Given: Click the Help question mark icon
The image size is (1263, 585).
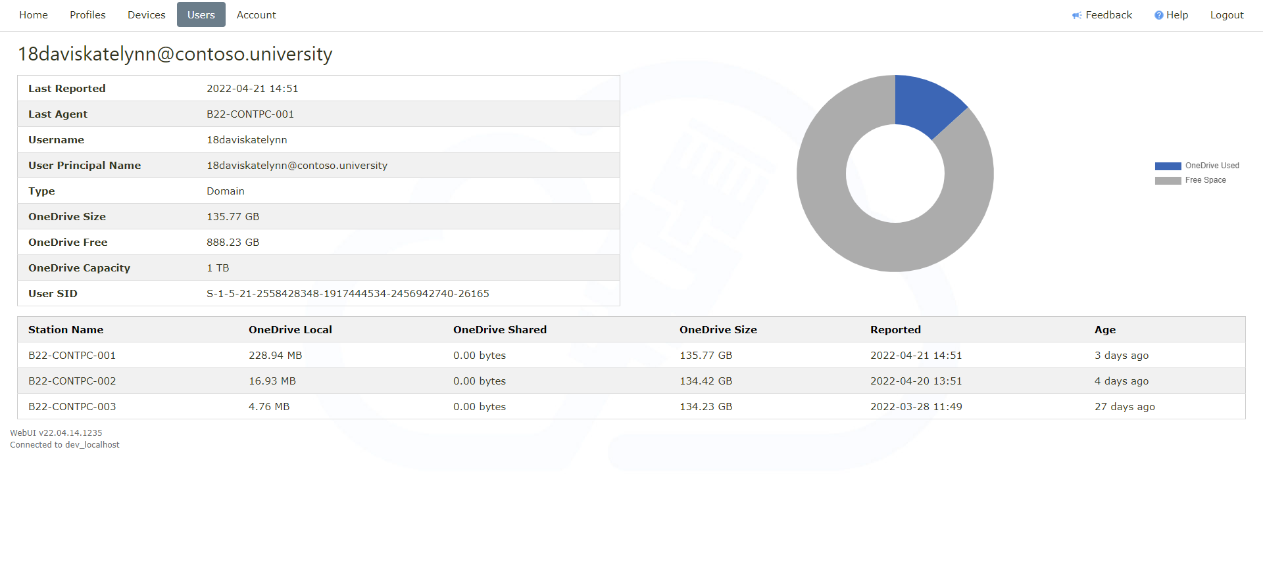Looking at the screenshot, I should [1158, 15].
